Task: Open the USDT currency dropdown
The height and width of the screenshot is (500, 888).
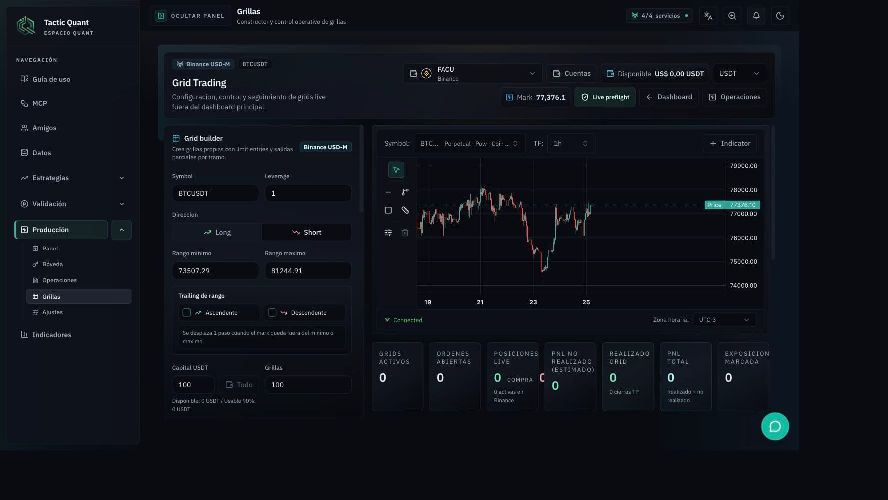Action: (x=740, y=73)
